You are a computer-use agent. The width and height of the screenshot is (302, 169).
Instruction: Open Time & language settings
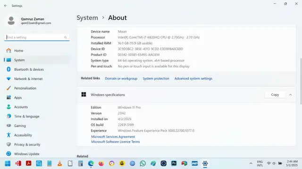37,116
